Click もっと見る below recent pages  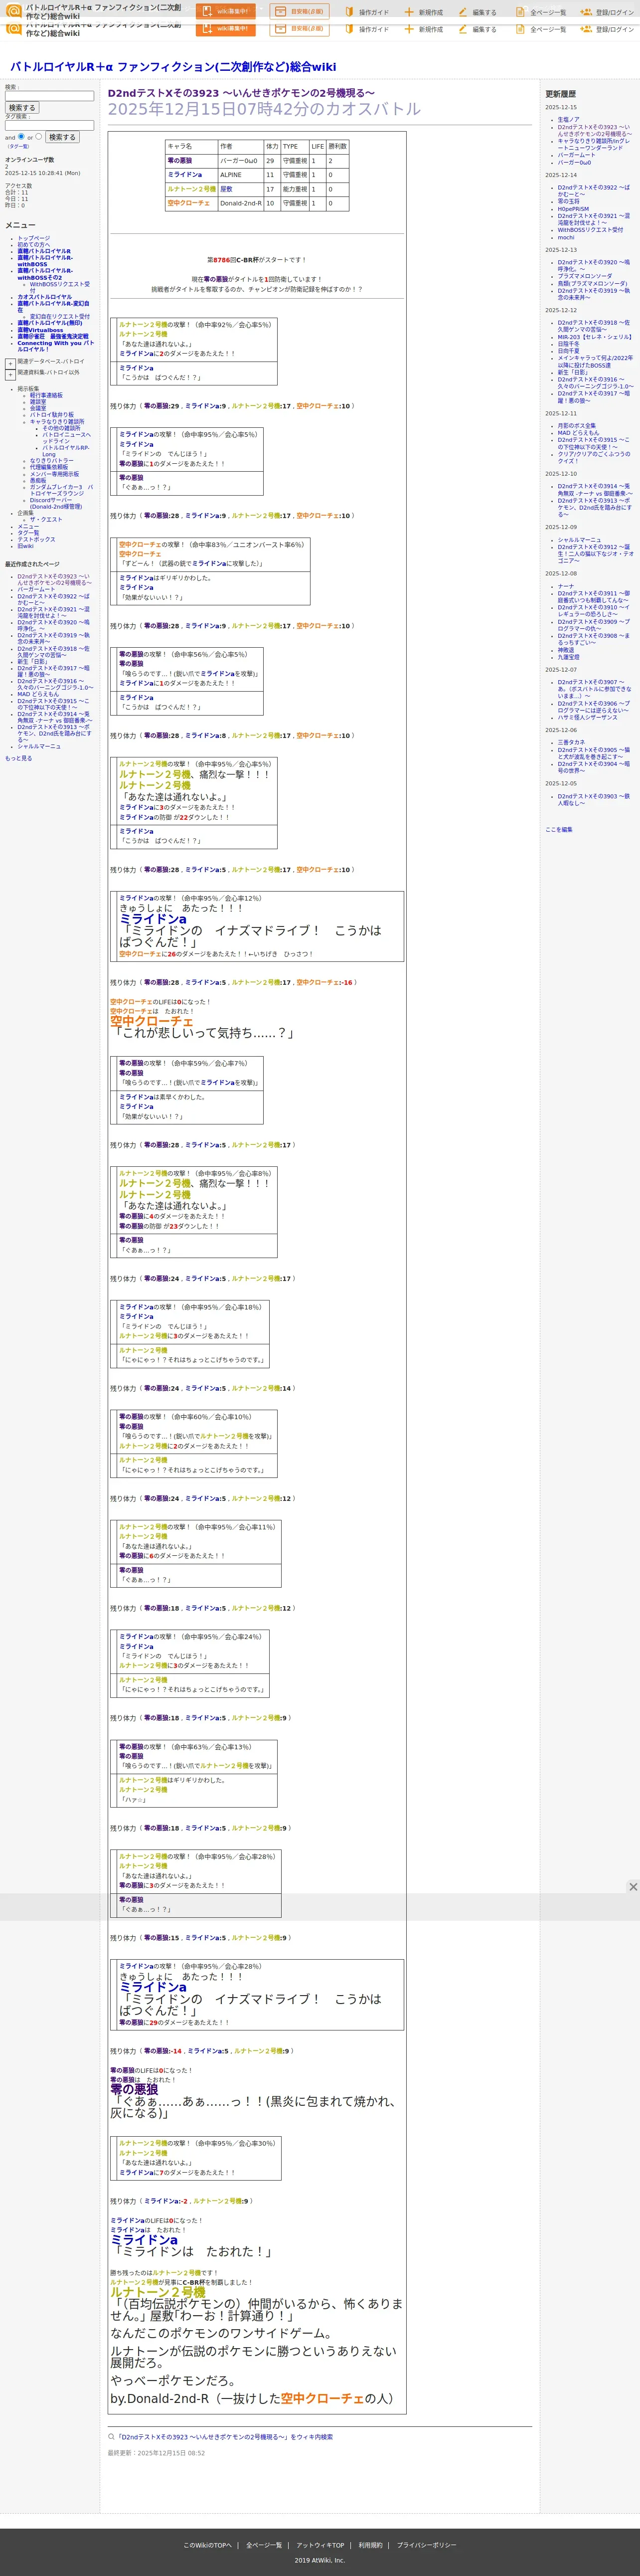pos(18,759)
